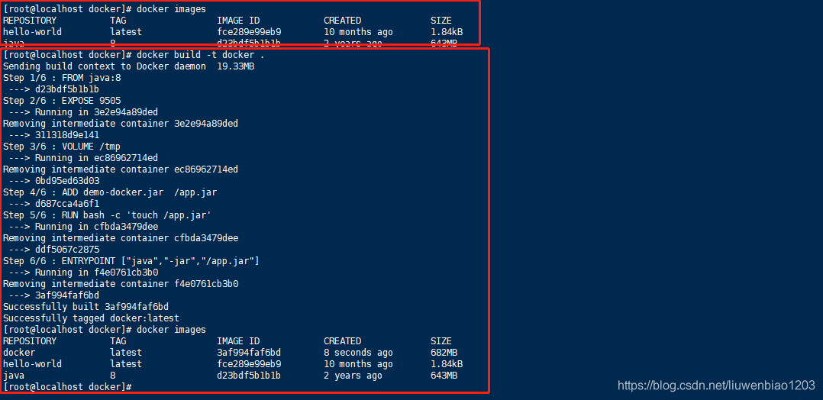The image size is (823, 400).
Task: Click the final empty shell prompt
Action: 67,387
